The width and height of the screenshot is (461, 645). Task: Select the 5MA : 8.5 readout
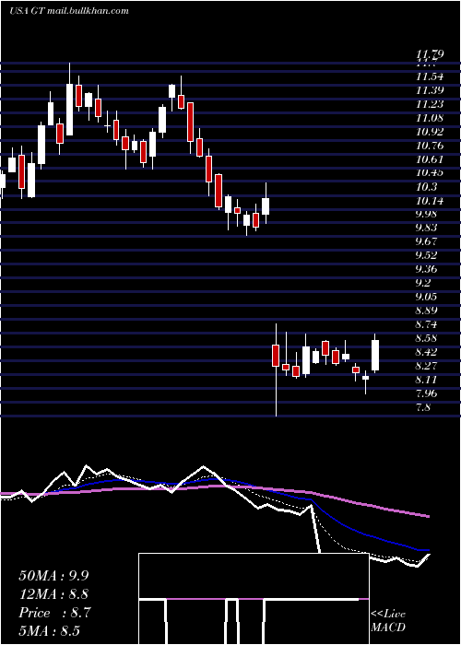coord(50,630)
